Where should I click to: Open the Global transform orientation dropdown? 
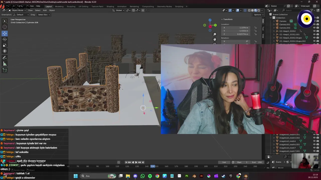(x=118, y=10)
